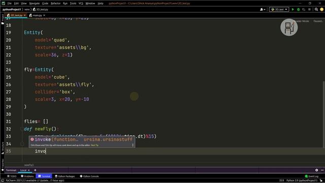Screen dimensions: 325x183
Task: Click line 31 'flies= []' in editor
Action: coord(36,121)
